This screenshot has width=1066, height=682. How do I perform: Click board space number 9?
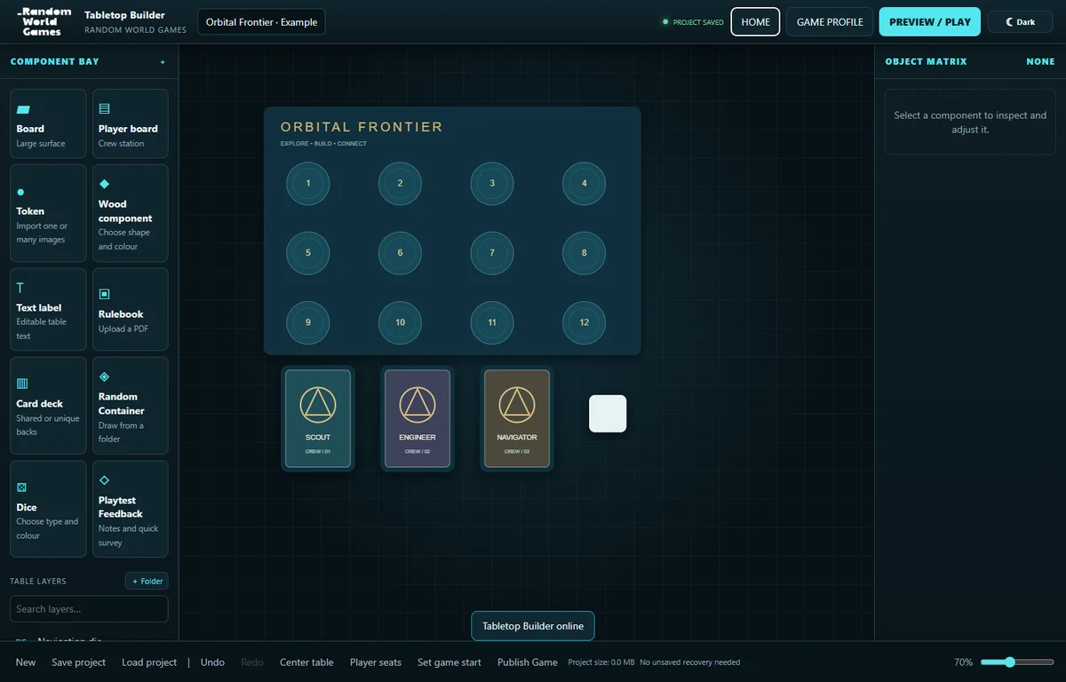point(308,322)
